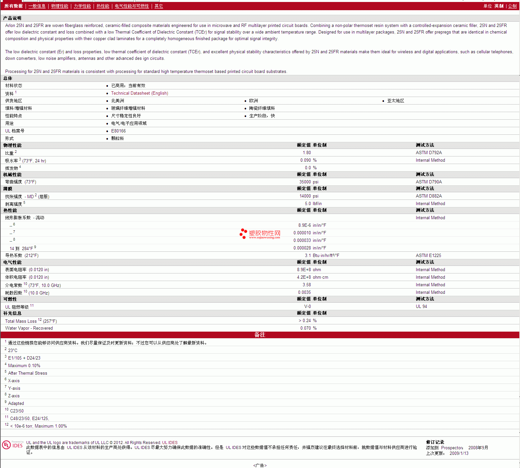Select the 2009/1/13 last updated date
Viewport: 520px width, 468px height.
(459, 453)
